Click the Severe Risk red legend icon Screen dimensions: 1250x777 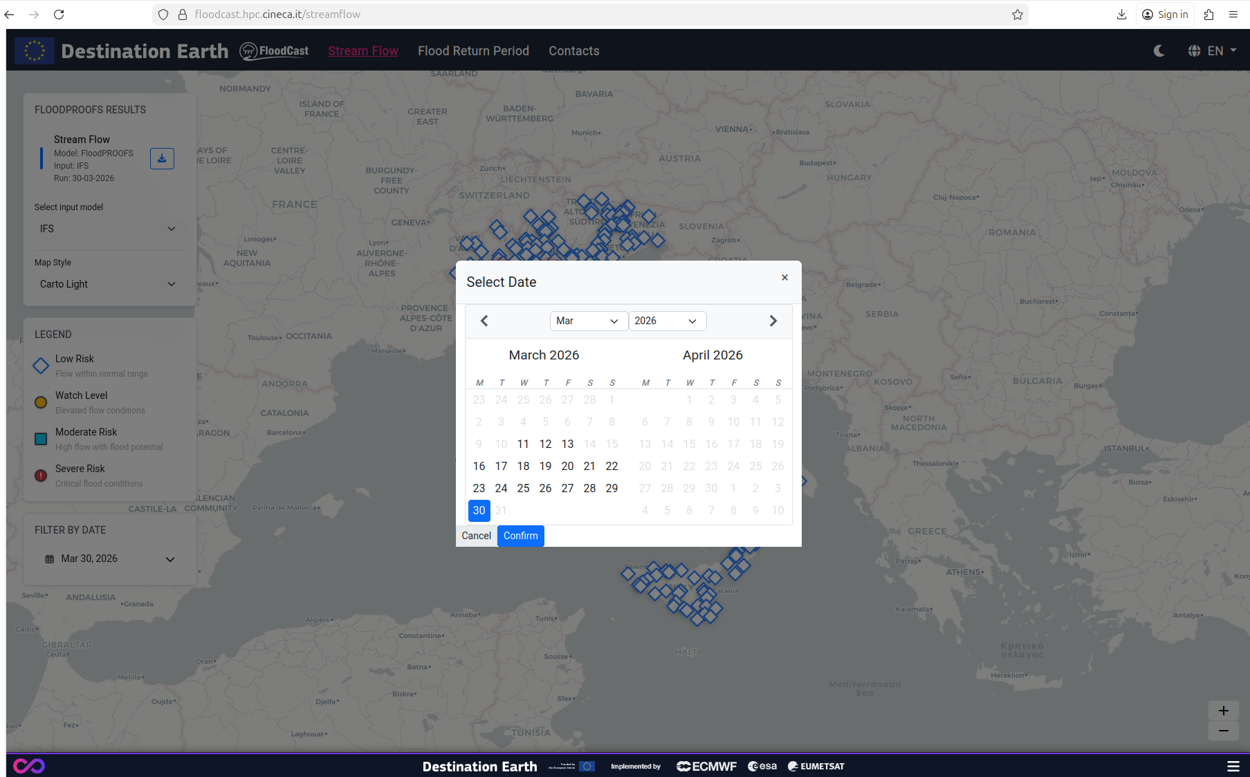(41, 476)
